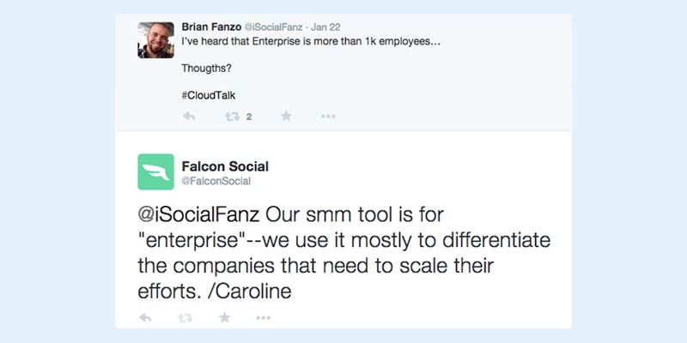
Task: Retweet Brian Fanzo's tweet
Action: [232, 117]
